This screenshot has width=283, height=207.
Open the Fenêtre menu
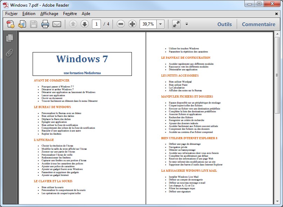click(70, 14)
